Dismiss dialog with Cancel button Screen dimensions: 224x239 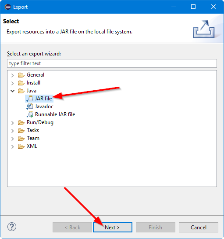(198, 228)
